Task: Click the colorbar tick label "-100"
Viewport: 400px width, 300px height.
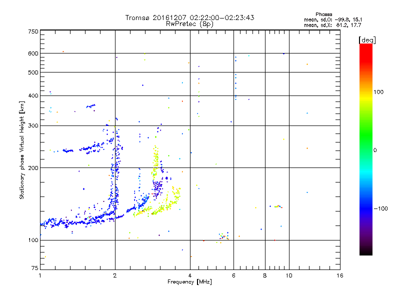Action: click(x=380, y=208)
